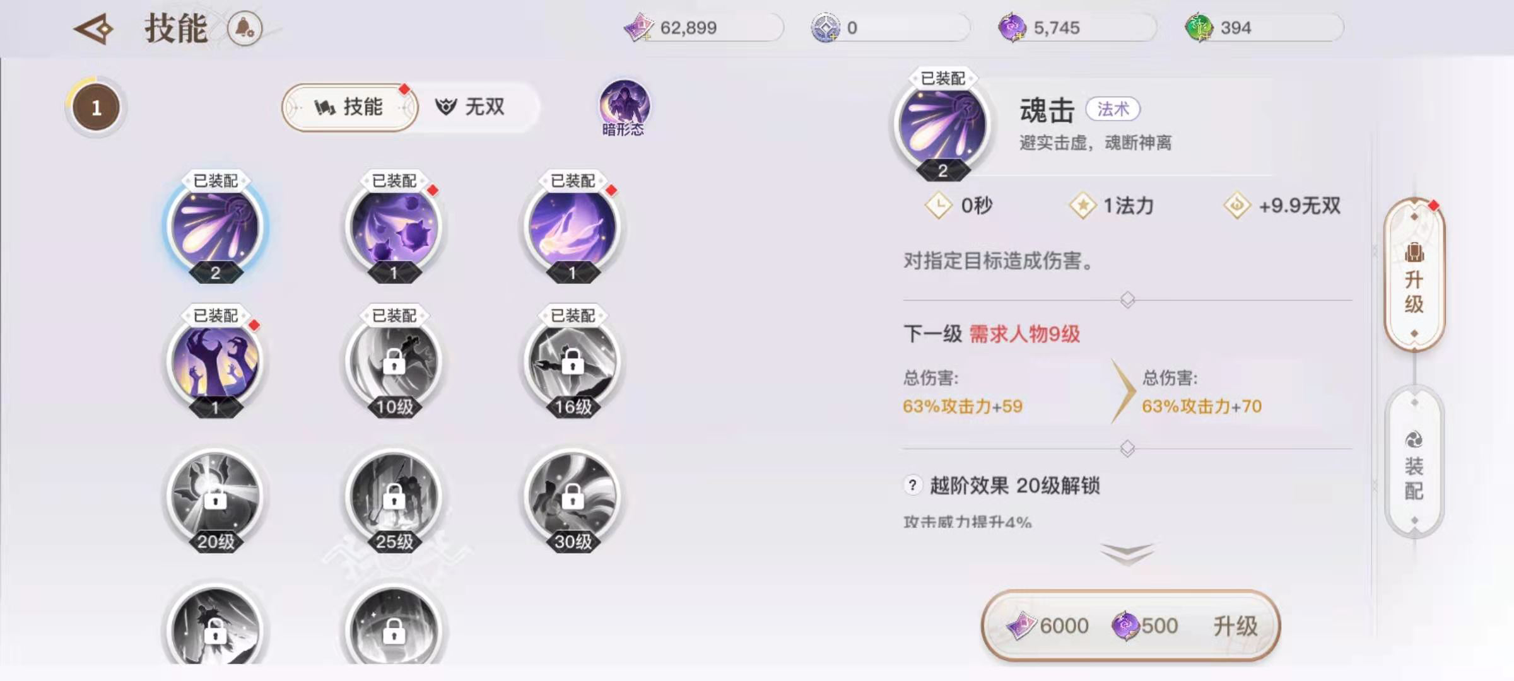1514x681 pixels.
Task: Tap the locked 16级 skill
Action: tap(572, 362)
